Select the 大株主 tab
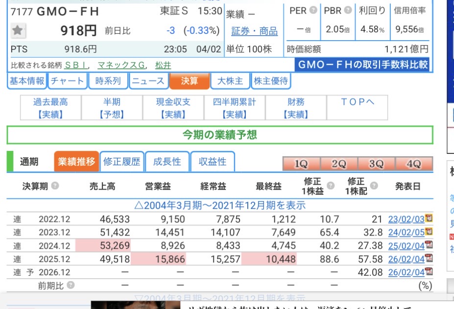 point(230,81)
